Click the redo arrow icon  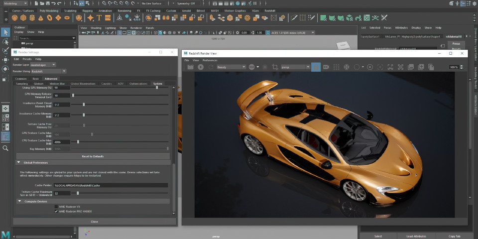coord(59,3)
